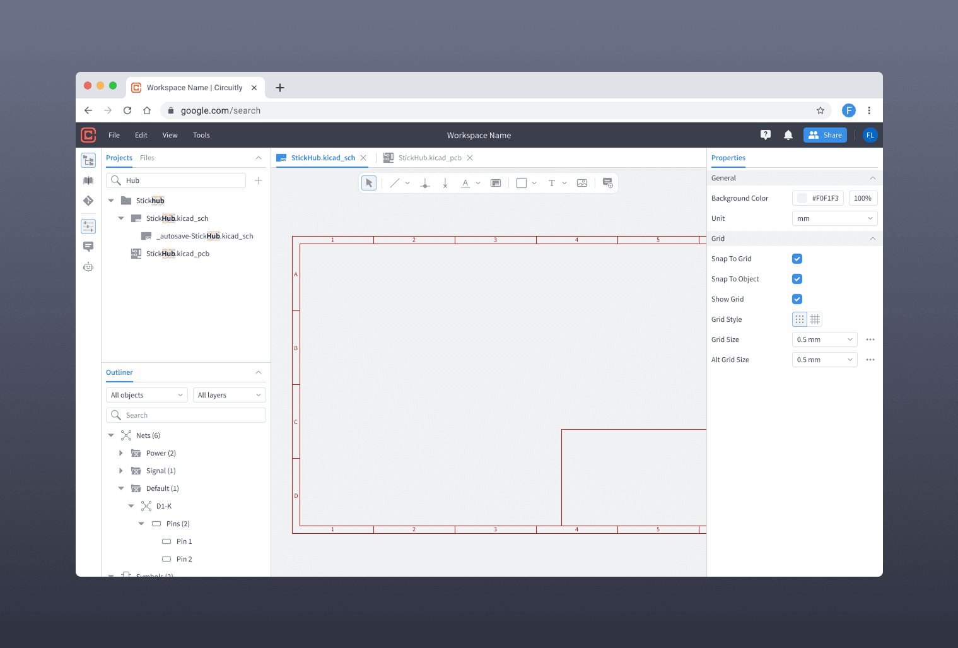Select the junction placement tool
Image resolution: width=958 pixels, height=648 pixels.
point(425,183)
